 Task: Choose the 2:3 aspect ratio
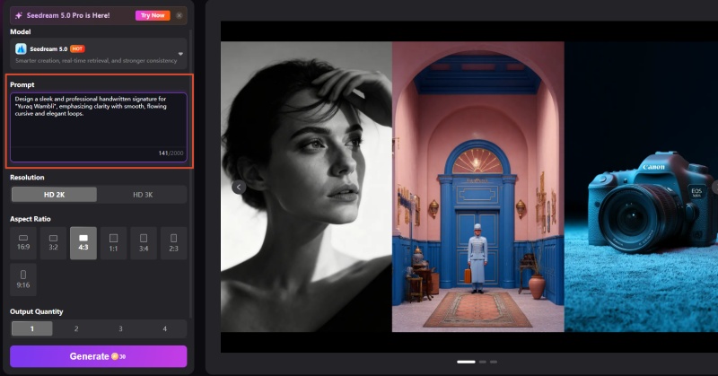pyautogui.click(x=173, y=242)
